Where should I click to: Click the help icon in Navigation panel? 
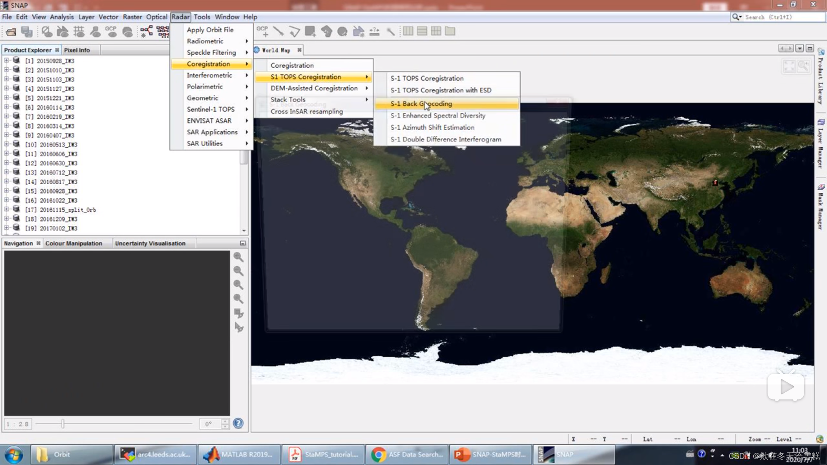[238, 424]
